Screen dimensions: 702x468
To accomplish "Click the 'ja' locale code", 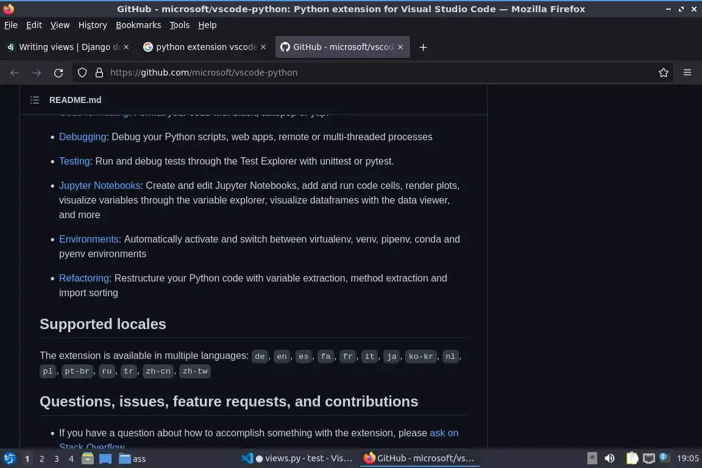I will [392, 356].
